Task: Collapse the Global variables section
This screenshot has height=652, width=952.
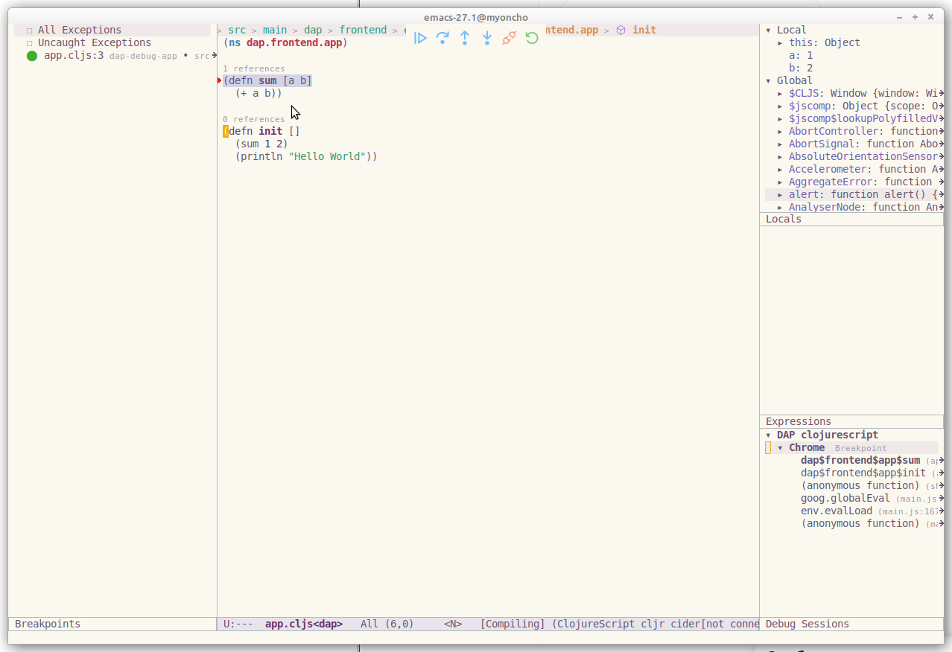Action: click(x=769, y=81)
